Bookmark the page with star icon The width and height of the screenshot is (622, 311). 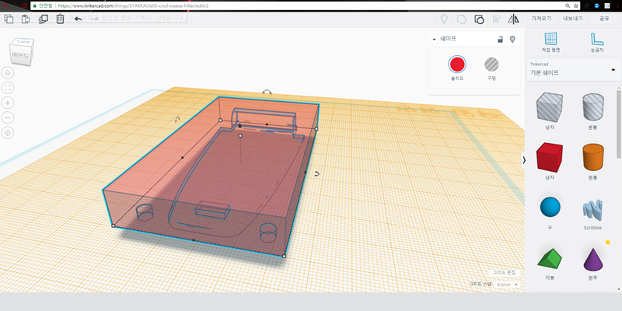click(x=576, y=6)
